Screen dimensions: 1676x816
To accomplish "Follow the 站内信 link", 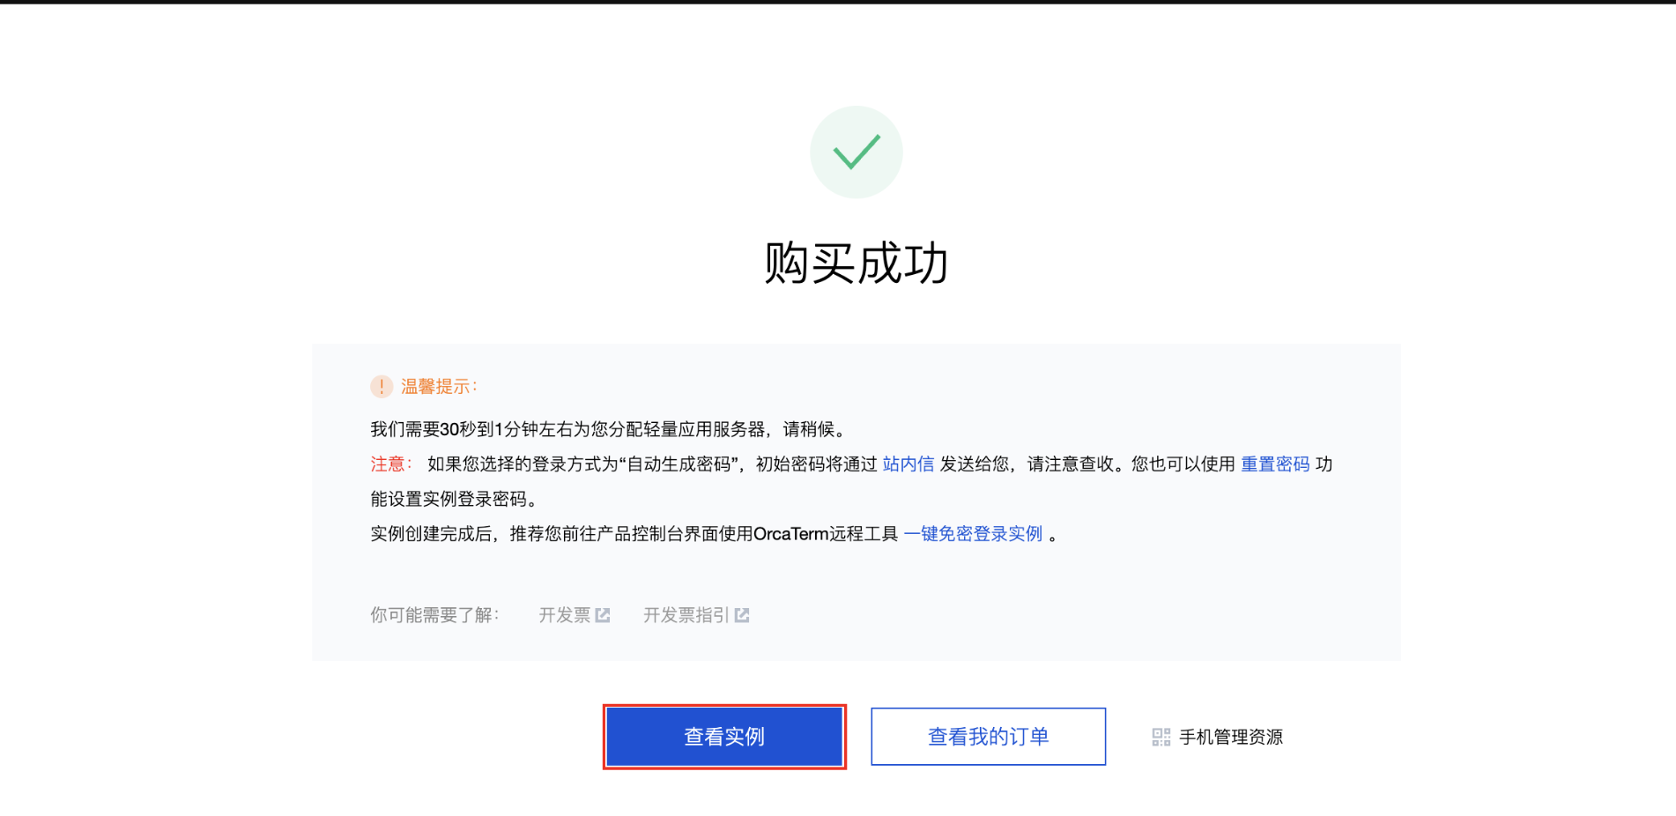I will point(908,464).
